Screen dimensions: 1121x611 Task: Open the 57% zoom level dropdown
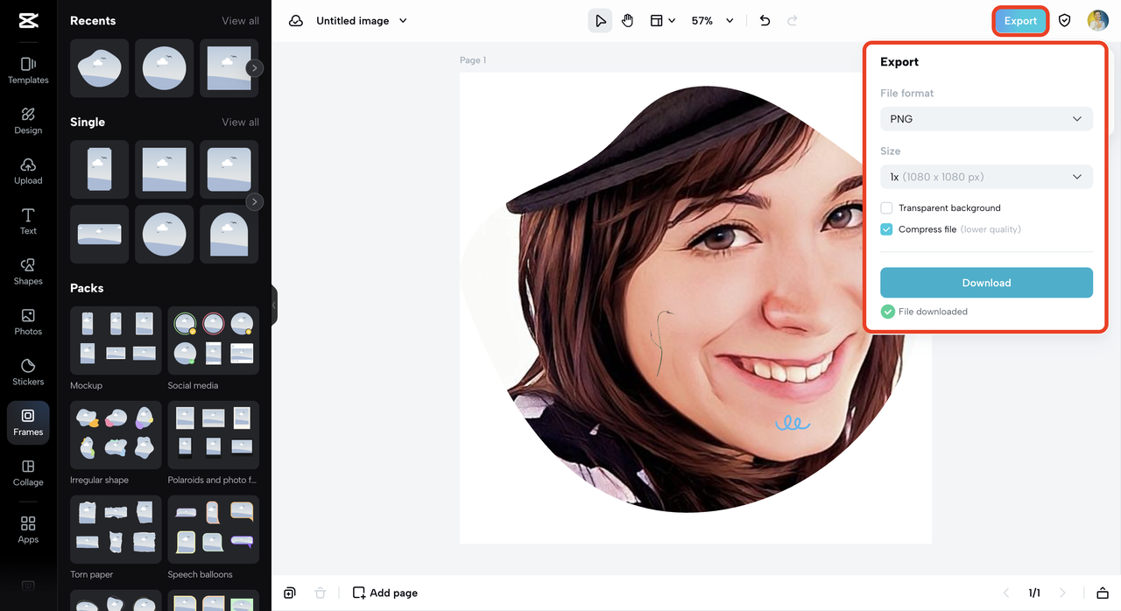[712, 21]
